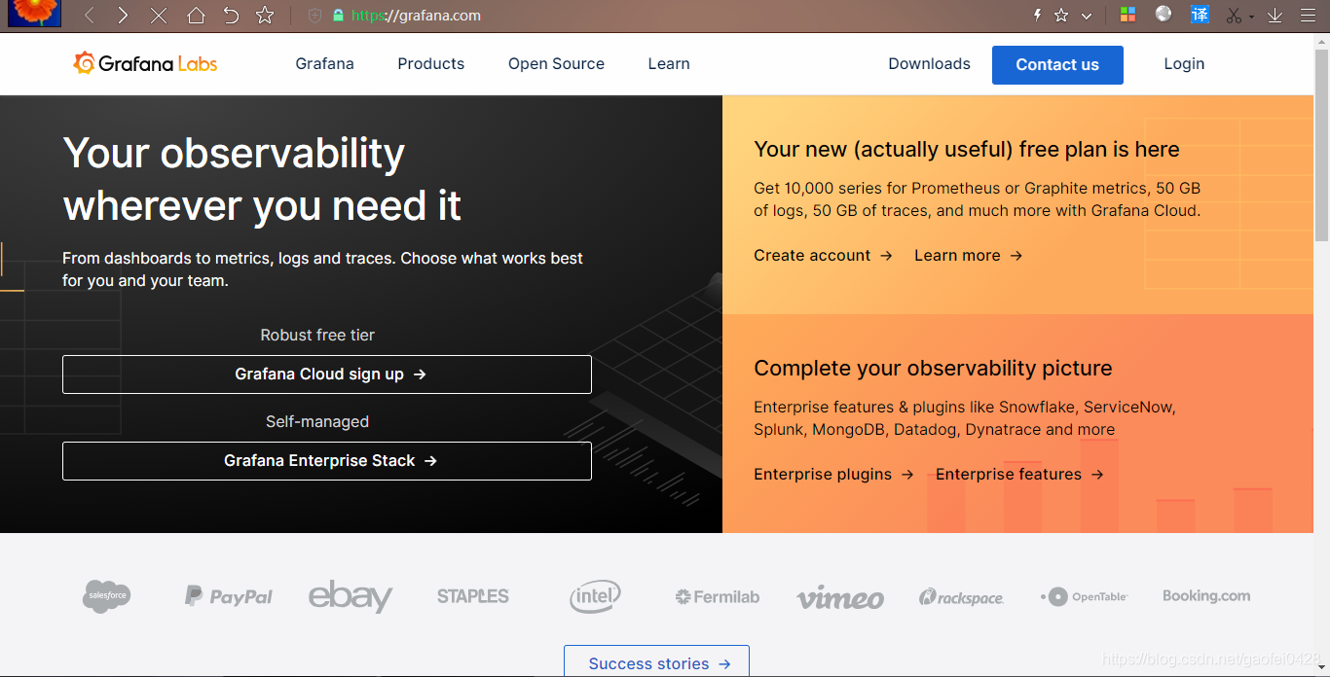The image size is (1330, 677).
Task: Go forward using the browser forward arrow
Action: click(123, 16)
